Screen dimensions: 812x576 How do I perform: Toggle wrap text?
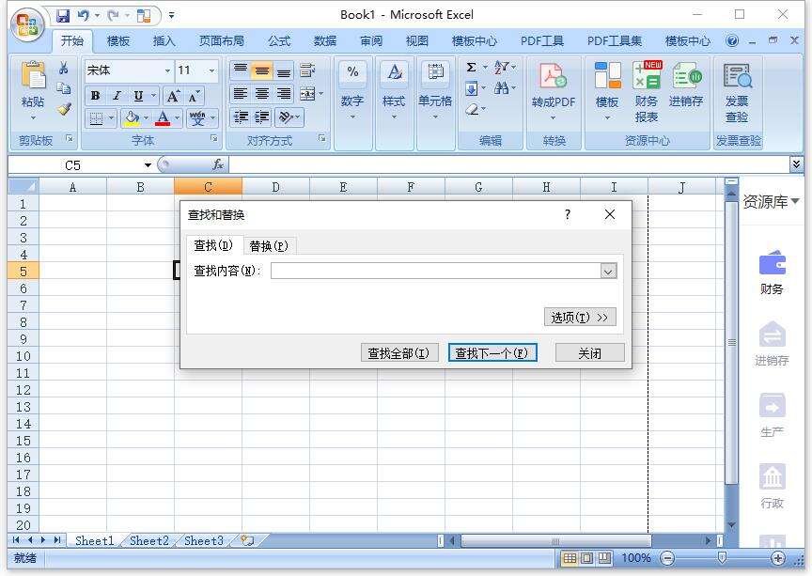[x=307, y=70]
